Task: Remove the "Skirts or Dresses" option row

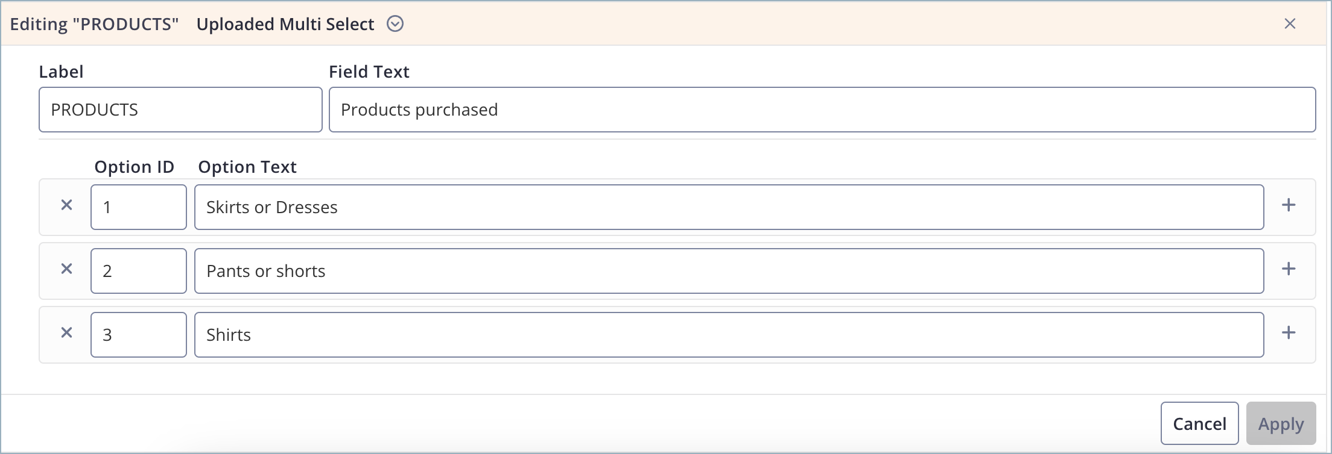Action: [66, 205]
